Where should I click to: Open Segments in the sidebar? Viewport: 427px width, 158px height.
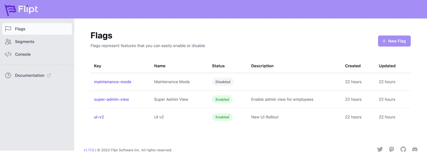(x=25, y=42)
